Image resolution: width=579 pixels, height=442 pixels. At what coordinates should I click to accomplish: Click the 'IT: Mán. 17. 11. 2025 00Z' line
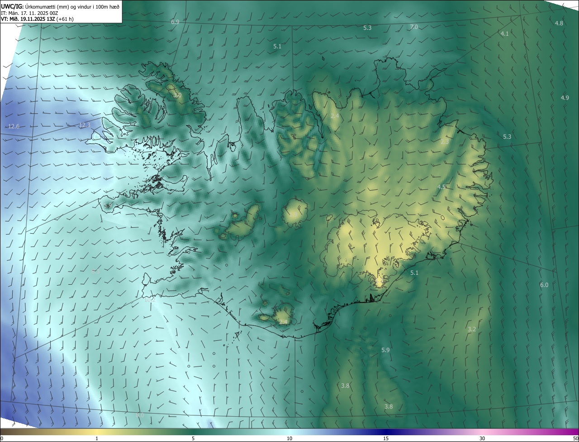point(29,13)
